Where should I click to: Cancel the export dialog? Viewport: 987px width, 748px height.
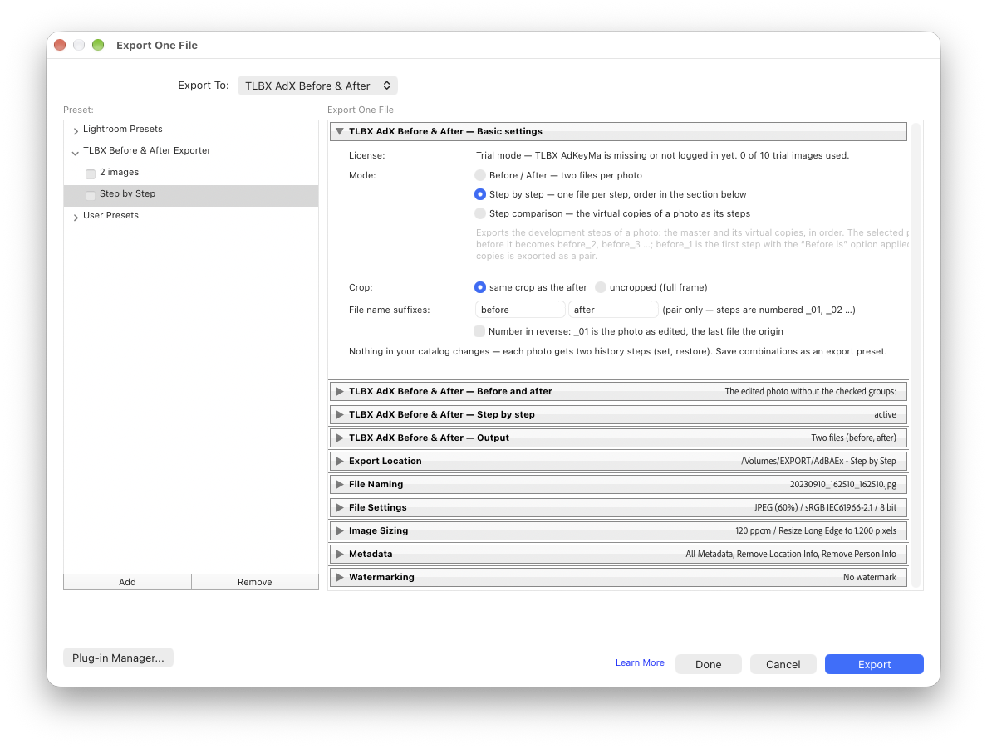point(783,664)
